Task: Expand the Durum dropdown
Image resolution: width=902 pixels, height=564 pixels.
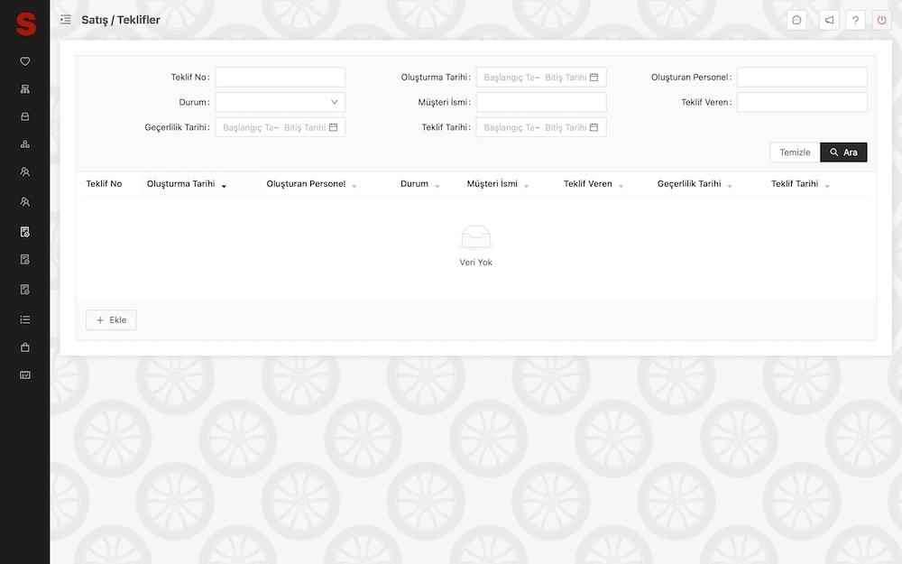Action: click(280, 102)
